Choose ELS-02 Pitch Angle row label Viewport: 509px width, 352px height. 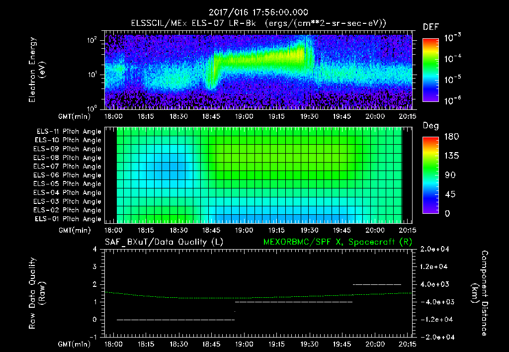pyautogui.click(x=68, y=210)
